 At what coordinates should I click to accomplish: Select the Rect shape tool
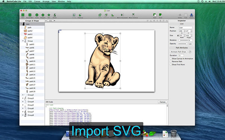click(23, 15)
